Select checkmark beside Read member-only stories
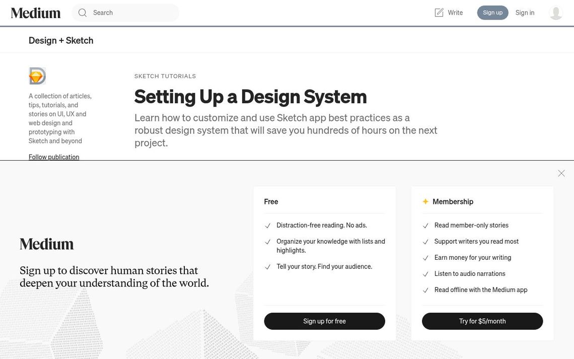This screenshot has width=574, height=359. coord(425,226)
